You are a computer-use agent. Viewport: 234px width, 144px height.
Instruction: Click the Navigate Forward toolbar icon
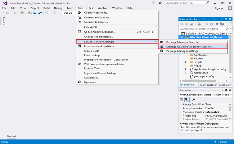[15, 13]
